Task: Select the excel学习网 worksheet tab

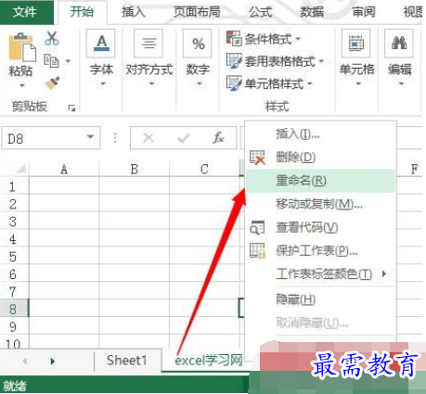Action: point(209,361)
